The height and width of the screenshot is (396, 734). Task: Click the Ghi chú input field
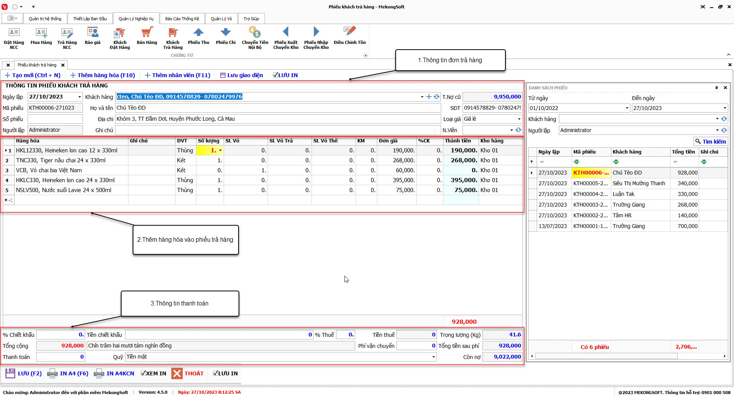pos(275,130)
